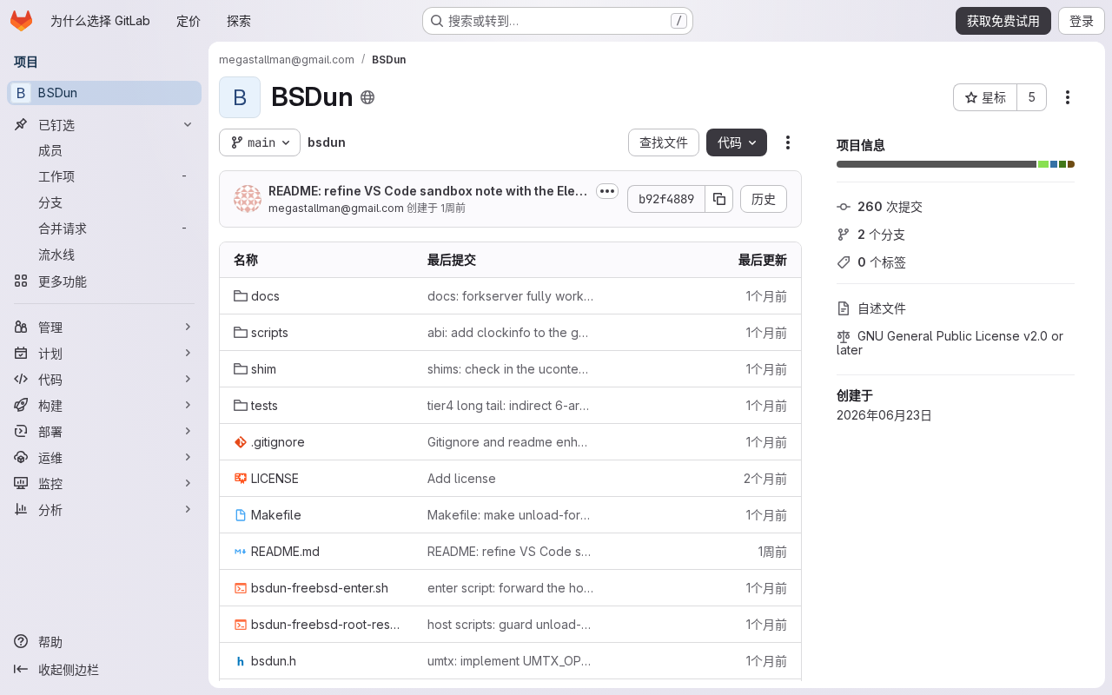Go to 合并请求 in the sidebar
Viewport: 1112px width, 695px height.
(104, 229)
